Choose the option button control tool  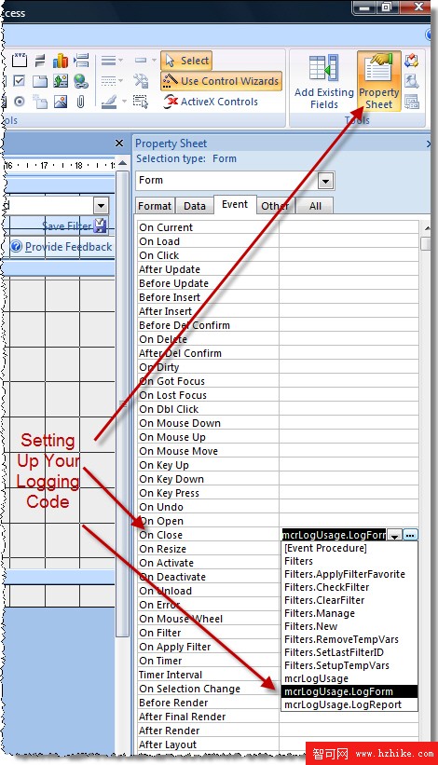click(x=19, y=102)
